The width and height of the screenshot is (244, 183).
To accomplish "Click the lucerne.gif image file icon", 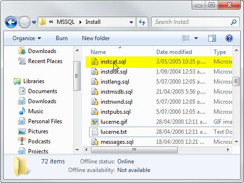I will 95,122.
